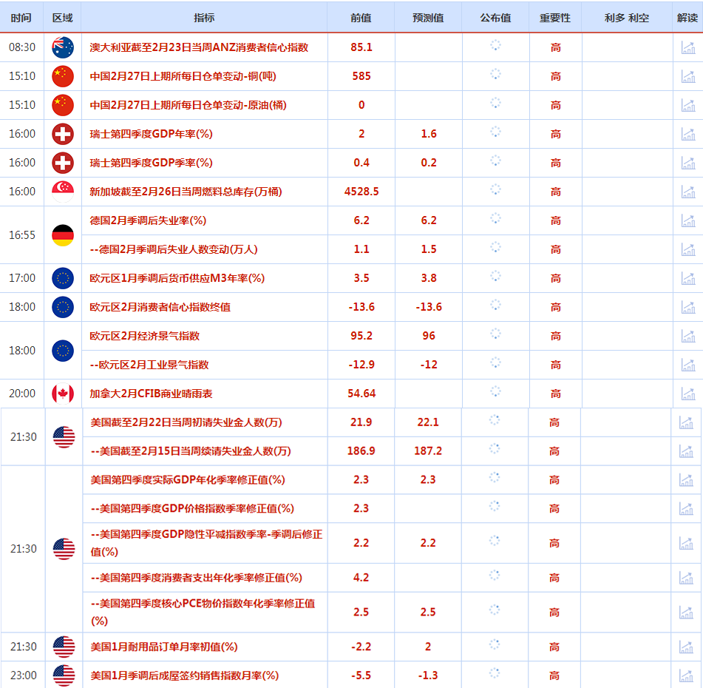Click 中国2月27日上期所每日仓单变动-铜 link

[x=183, y=76]
